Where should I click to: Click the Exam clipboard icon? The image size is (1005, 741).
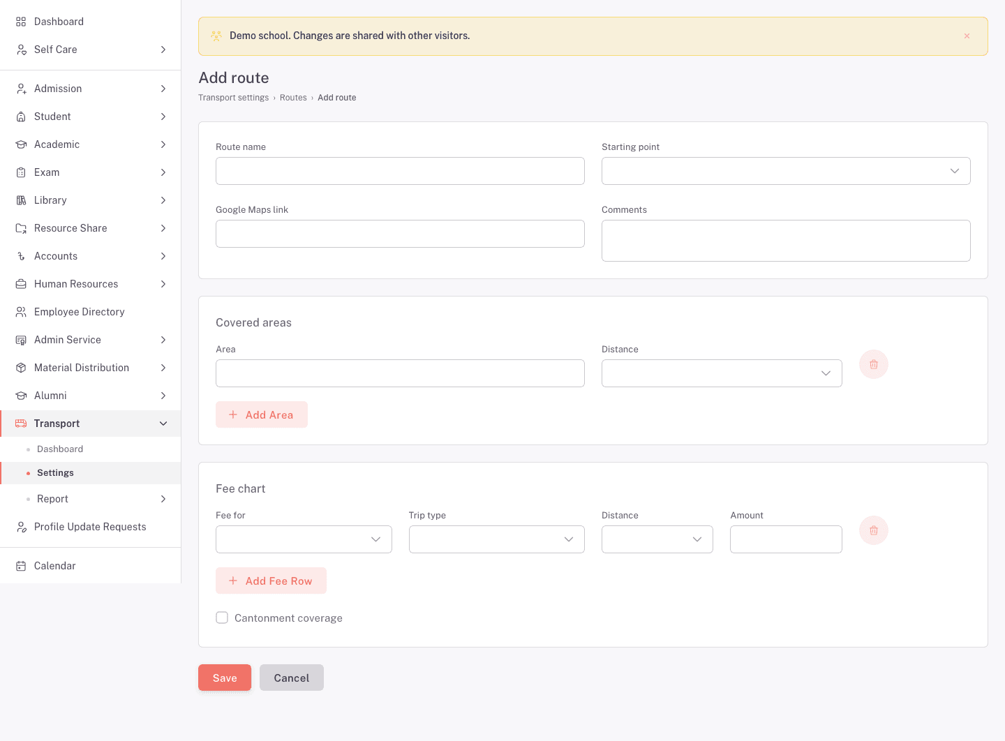21,172
